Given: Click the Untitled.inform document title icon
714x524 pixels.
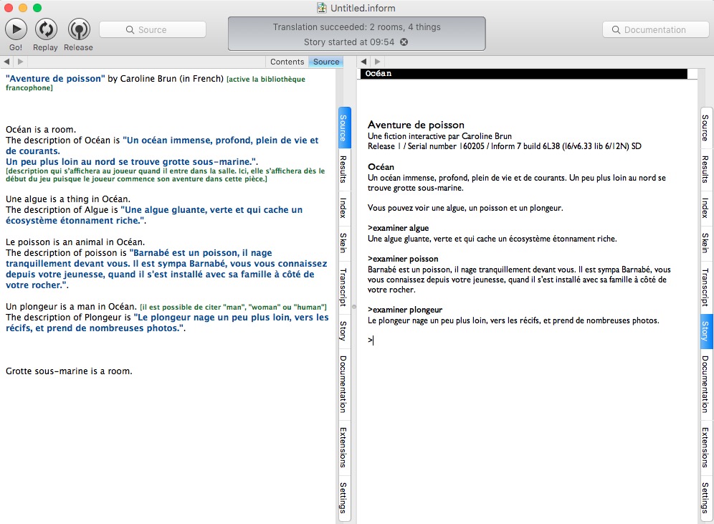Looking at the screenshot, I should (x=325, y=8).
